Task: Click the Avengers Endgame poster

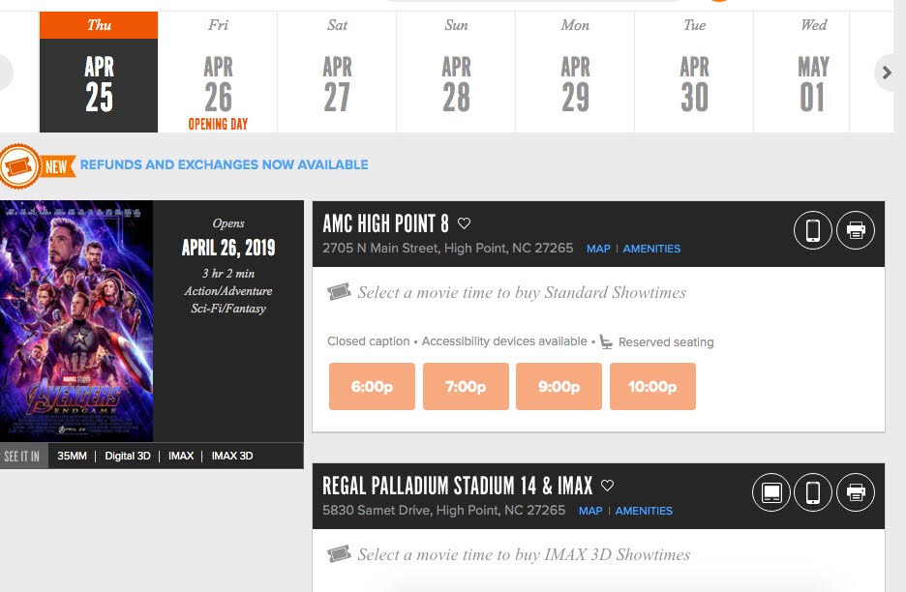Action: point(76,321)
